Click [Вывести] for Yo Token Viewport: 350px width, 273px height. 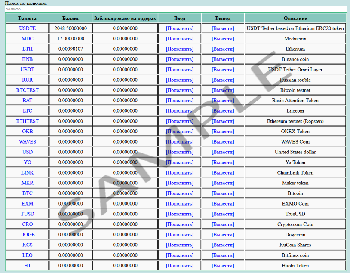pyautogui.click(x=223, y=162)
